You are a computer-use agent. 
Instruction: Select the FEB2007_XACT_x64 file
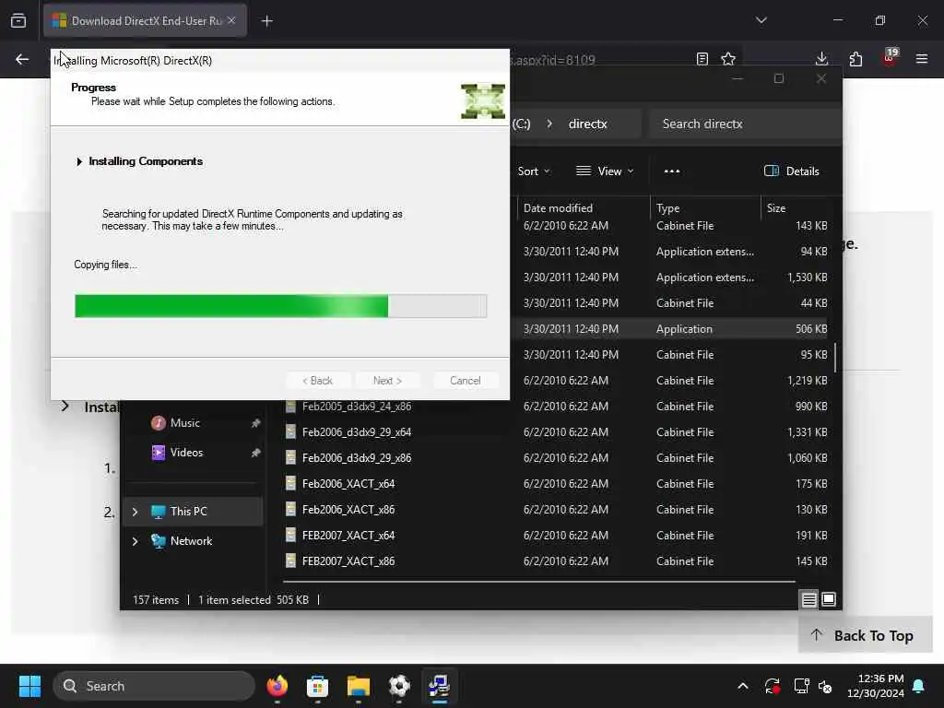pos(348,536)
